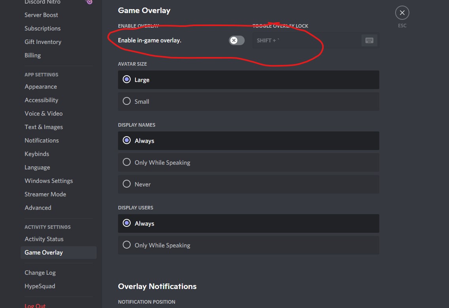Screen dimensions: 449x308
Task: Click the Discord Nitro badge icon
Action: (89, 2)
